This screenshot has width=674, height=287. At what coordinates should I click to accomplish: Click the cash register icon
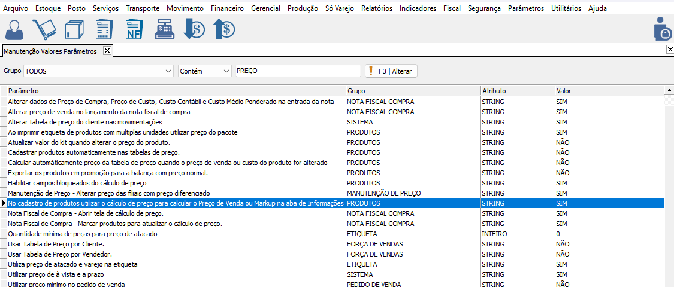[164, 29]
